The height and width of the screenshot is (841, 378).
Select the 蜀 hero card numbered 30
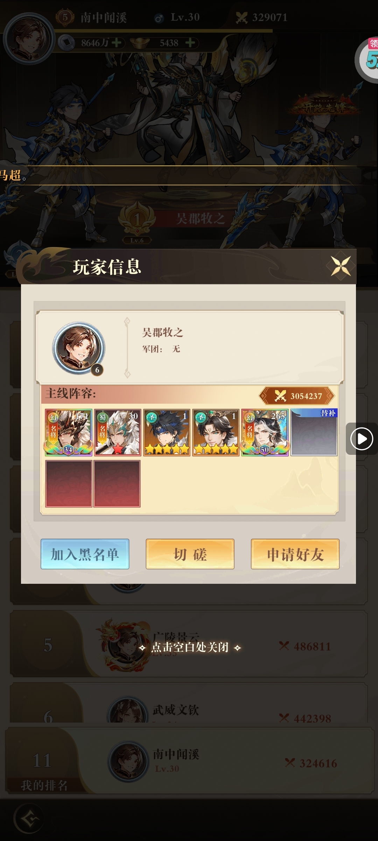pyautogui.click(x=118, y=432)
